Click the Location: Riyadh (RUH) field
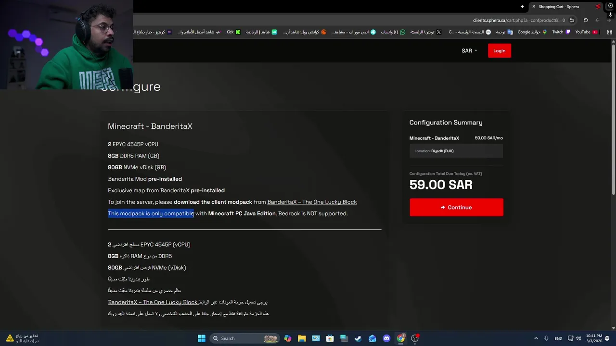Screen dimensions: 616x346 (456, 151)
